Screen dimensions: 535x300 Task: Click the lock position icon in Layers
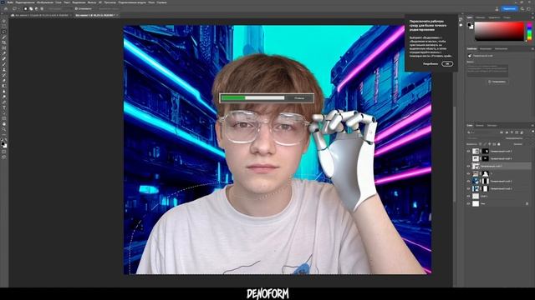click(x=490, y=144)
